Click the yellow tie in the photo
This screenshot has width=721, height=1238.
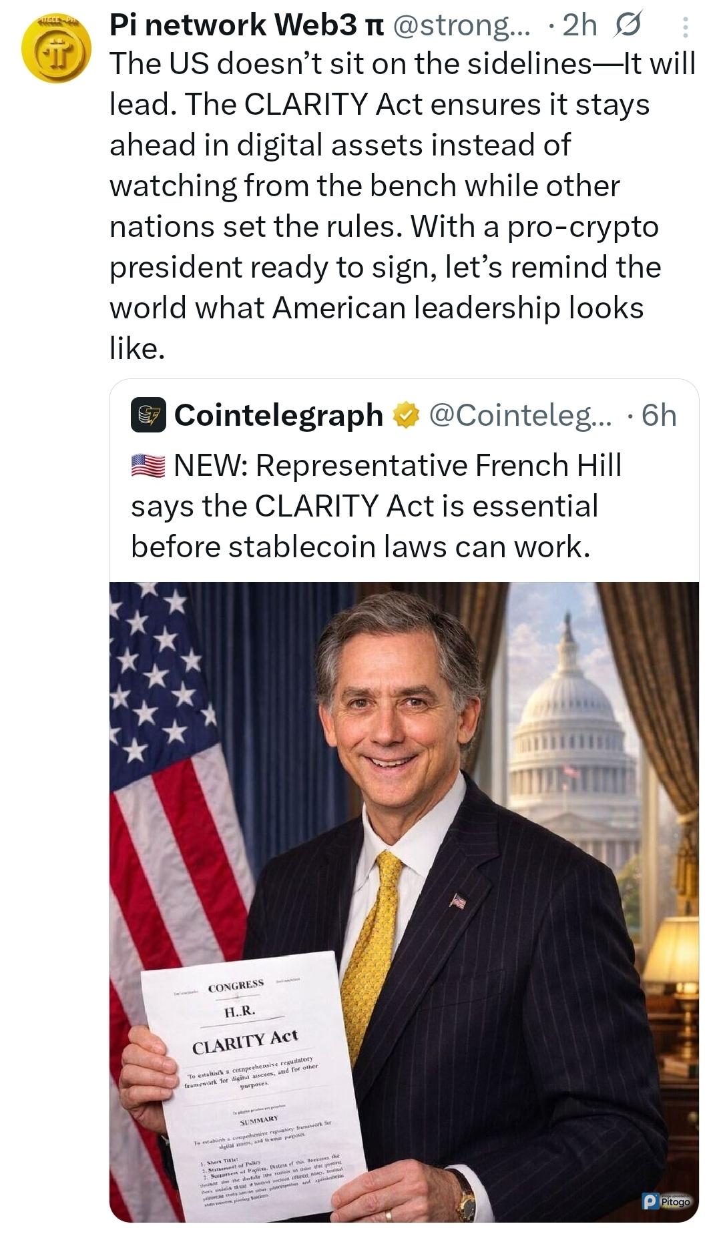coord(374,948)
